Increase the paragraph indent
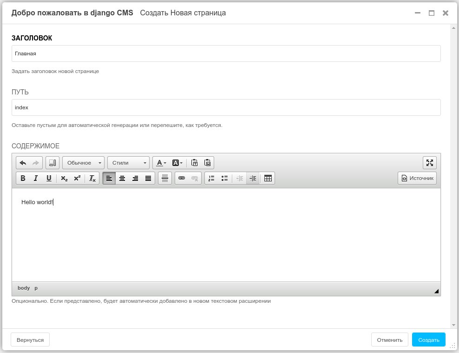 253,178
